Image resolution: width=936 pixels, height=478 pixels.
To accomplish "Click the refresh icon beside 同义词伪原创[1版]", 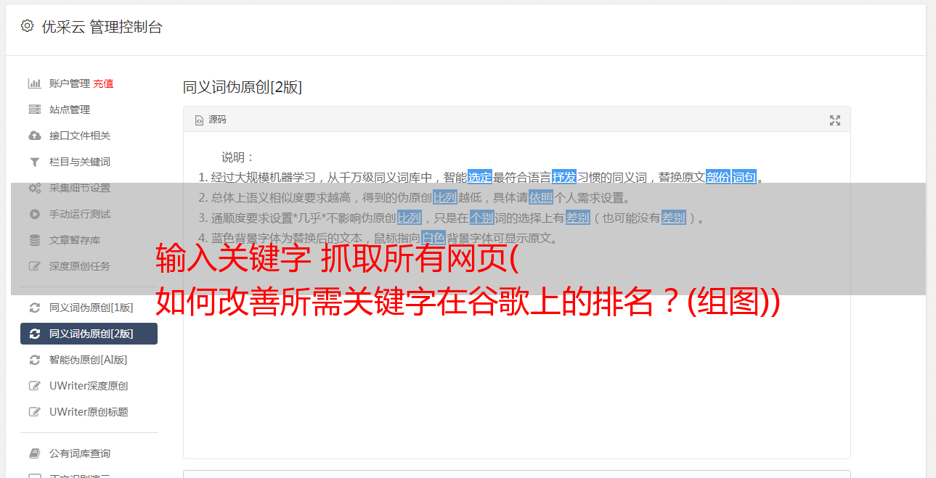I will (x=34, y=308).
